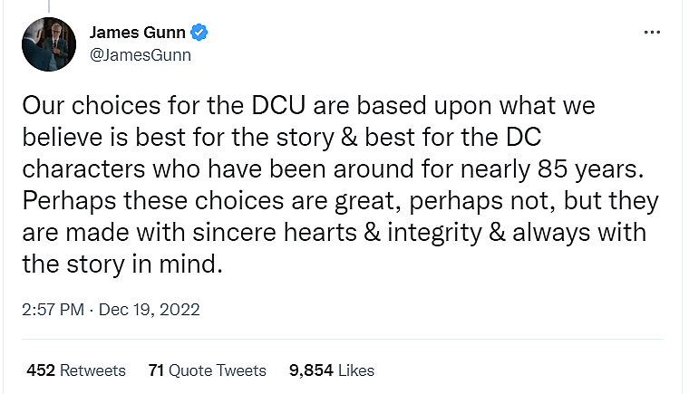Click the blue verified badge
The image size is (689, 394).
(200, 34)
